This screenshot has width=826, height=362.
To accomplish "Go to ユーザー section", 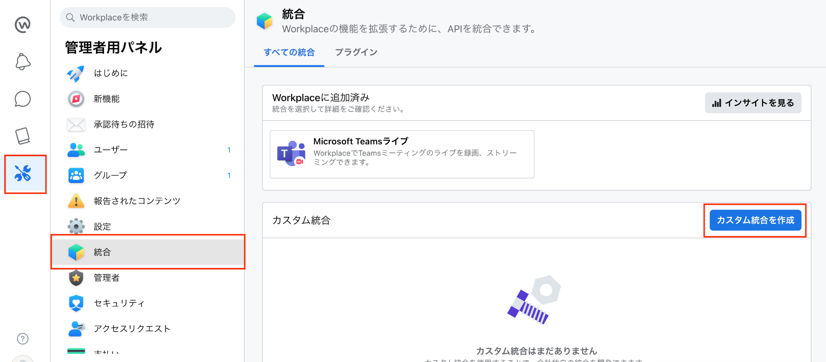I will [148, 150].
